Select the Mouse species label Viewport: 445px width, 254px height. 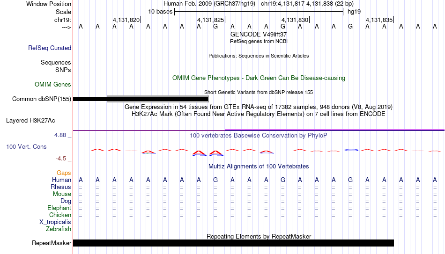click(x=62, y=194)
